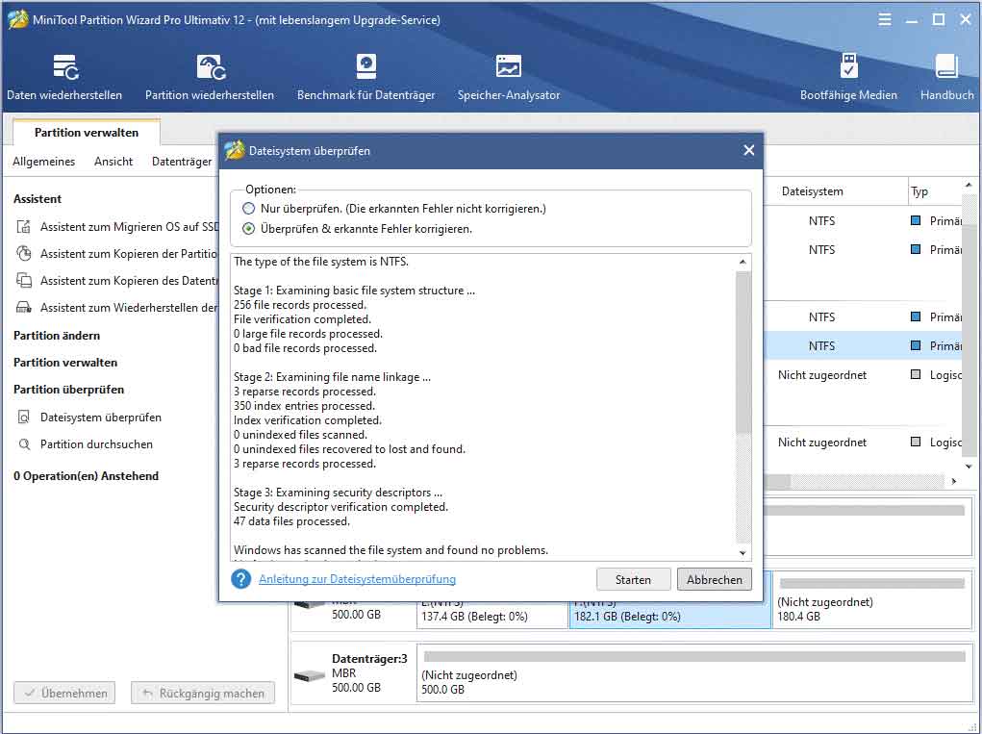Screen dimensions: 982x734
Task: Open the Speicher-Analysator
Action: (x=507, y=75)
